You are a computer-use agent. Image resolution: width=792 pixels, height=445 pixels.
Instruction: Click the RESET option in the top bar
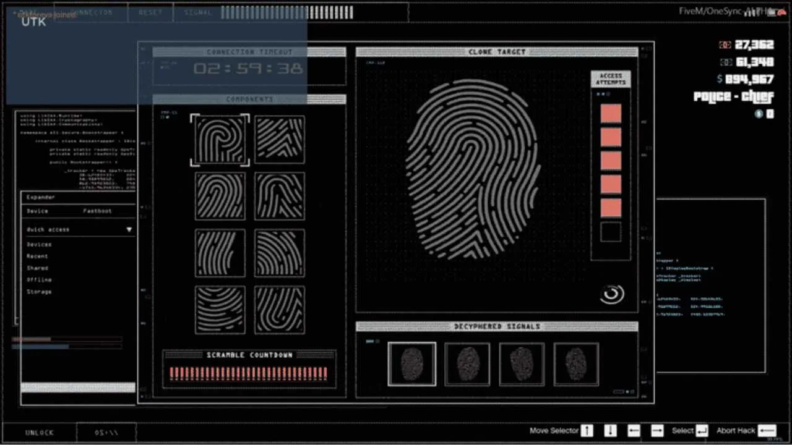click(150, 12)
